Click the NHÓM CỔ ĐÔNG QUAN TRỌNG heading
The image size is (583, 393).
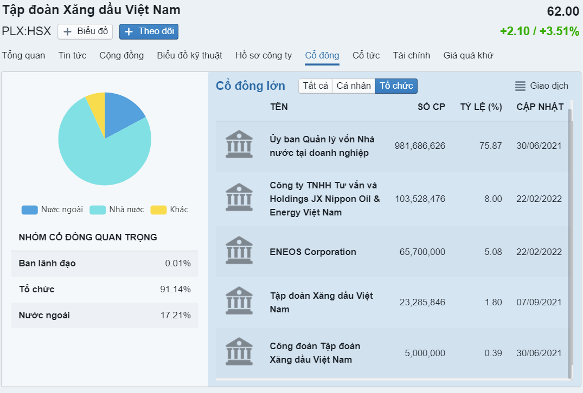(88, 238)
